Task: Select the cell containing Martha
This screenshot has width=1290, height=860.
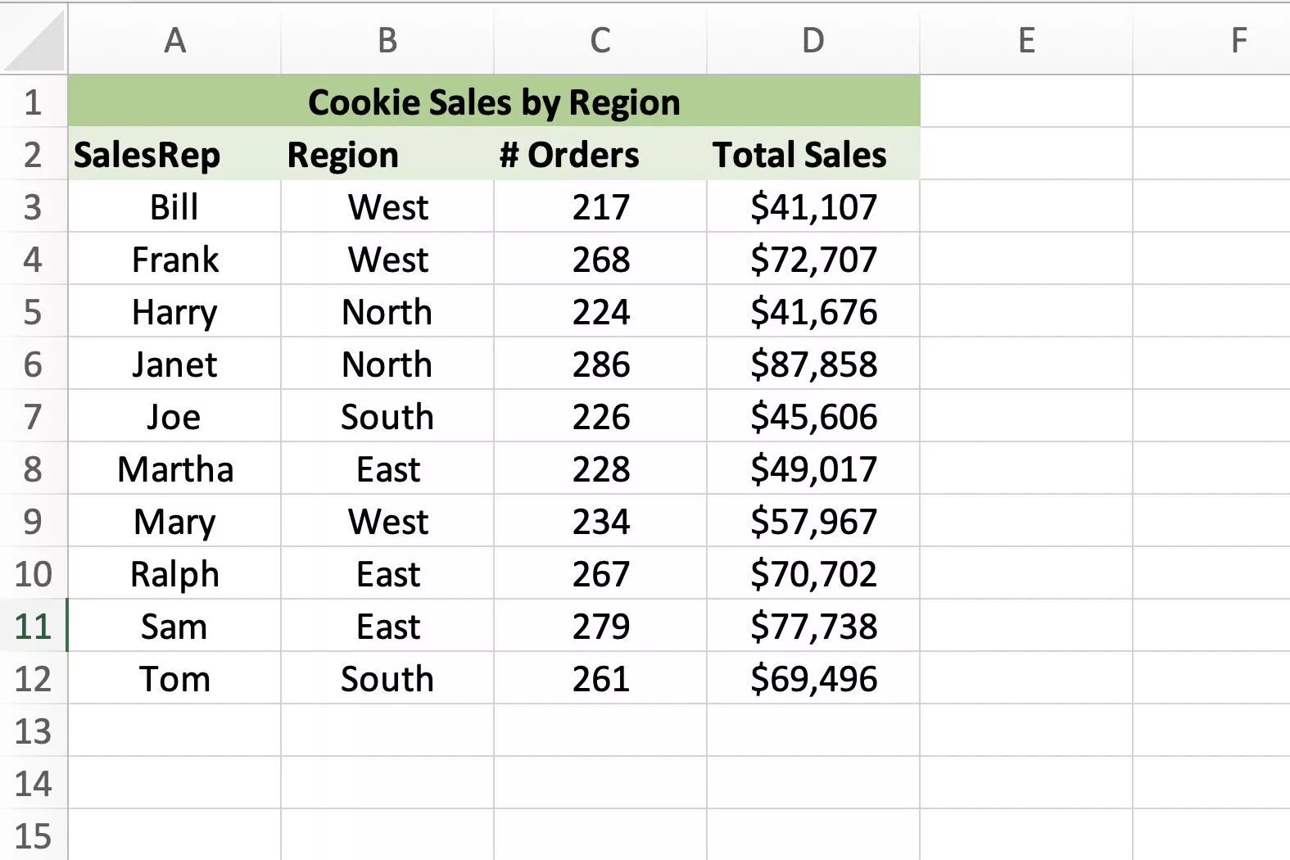Action: click(175, 469)
